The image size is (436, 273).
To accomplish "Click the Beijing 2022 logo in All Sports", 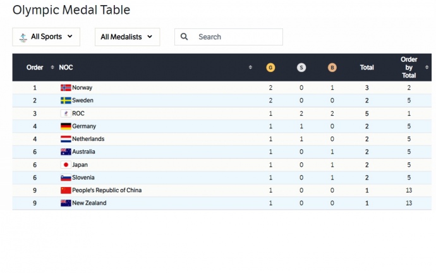I will click(23, 37).
